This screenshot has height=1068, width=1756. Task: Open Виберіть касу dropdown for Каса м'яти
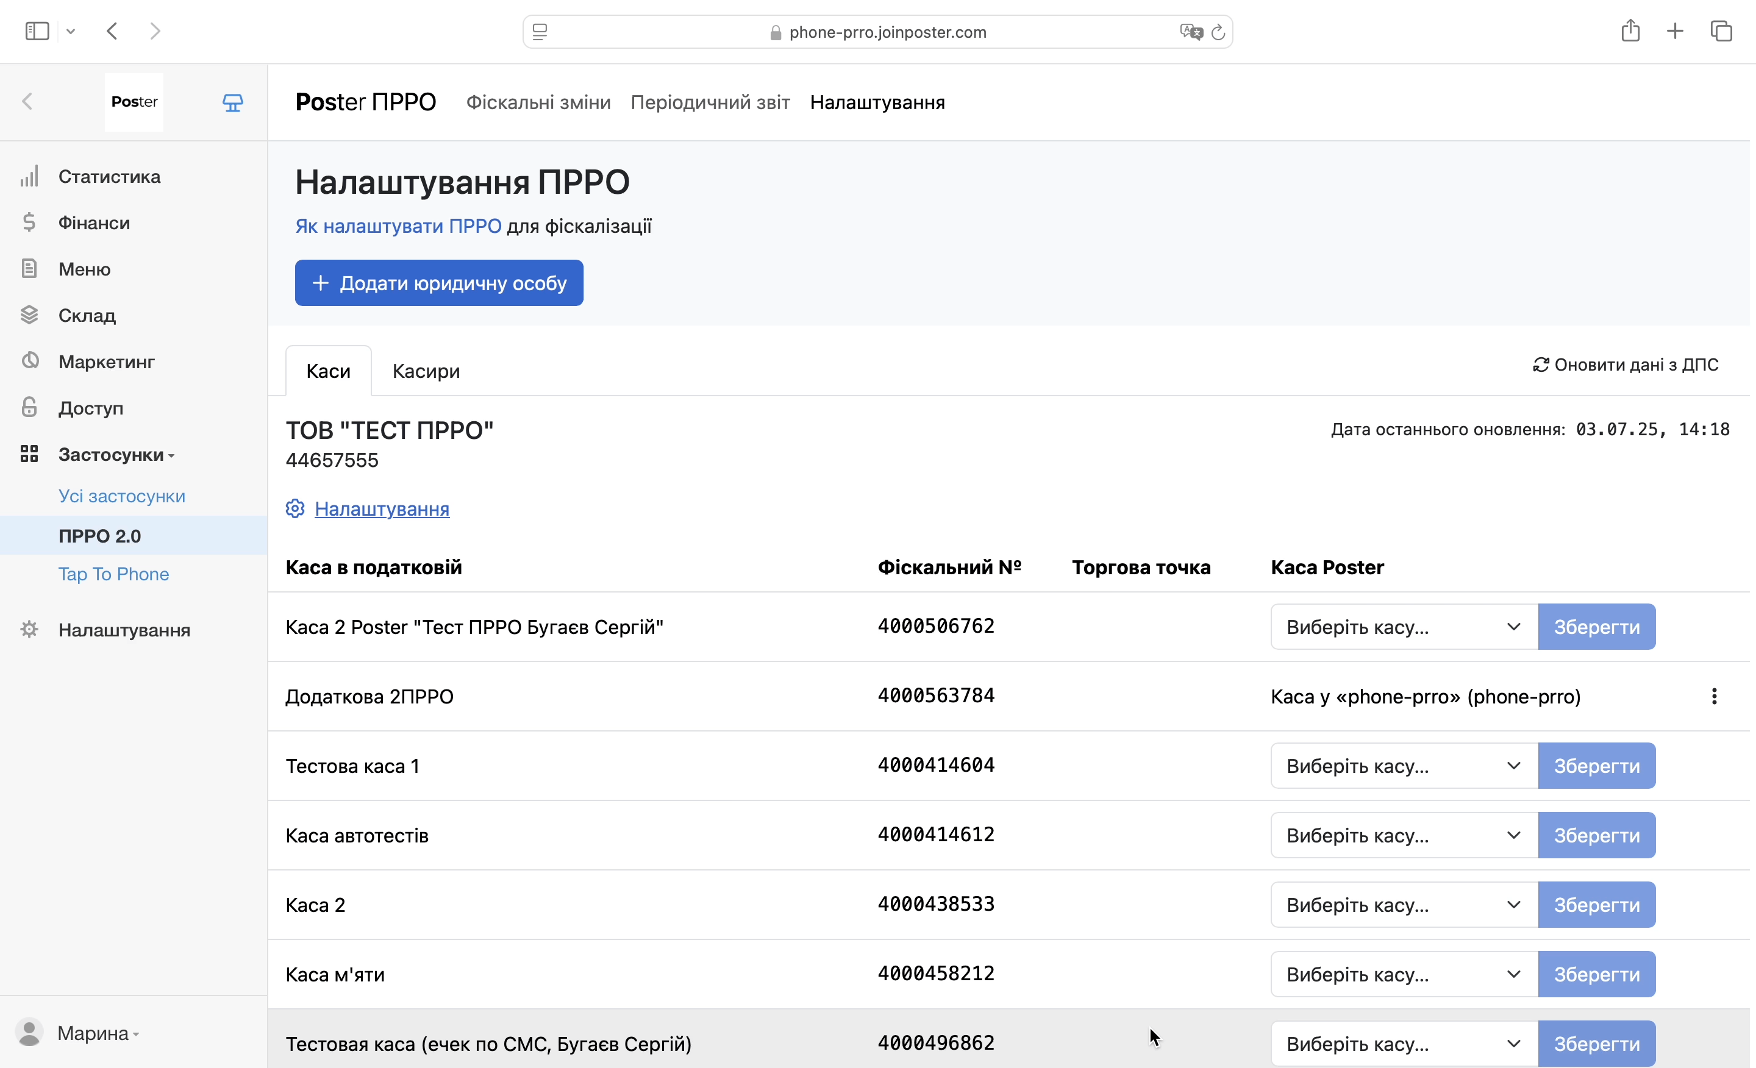tap(1404, 974)
